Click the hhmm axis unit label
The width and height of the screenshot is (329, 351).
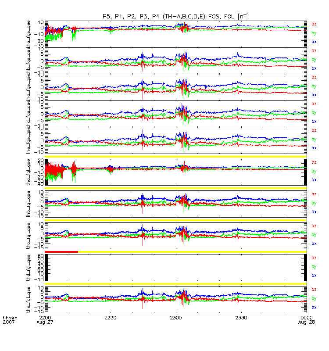[x=10, y=318]
